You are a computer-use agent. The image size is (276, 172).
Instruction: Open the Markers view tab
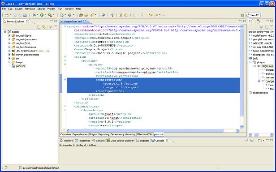point(66,141)
